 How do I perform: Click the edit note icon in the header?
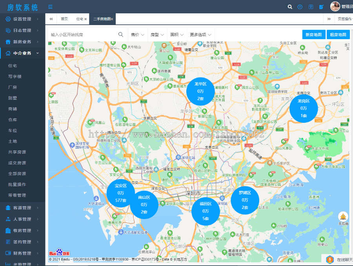(321, 7)
